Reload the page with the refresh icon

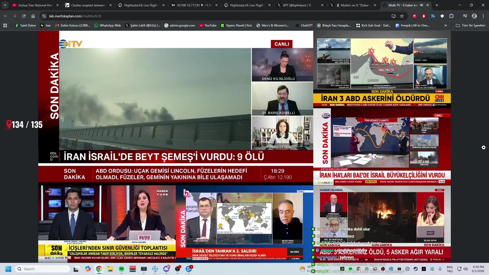point(24,16)
